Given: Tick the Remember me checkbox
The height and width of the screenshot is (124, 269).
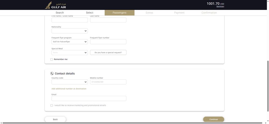Looking at the screenshot, I should point(51,59).
